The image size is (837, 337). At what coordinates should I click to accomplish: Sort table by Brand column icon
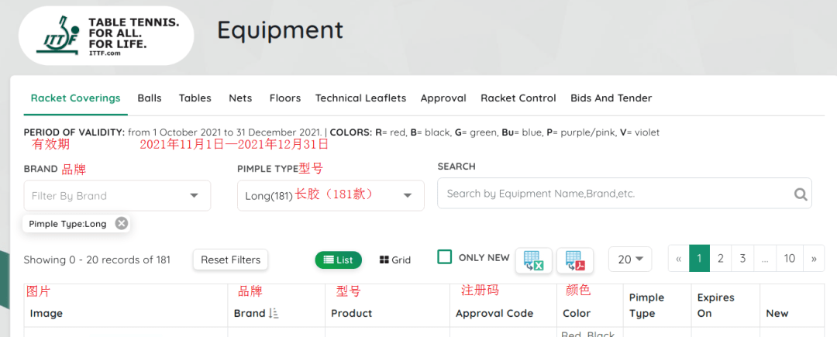tap(273, 314)
